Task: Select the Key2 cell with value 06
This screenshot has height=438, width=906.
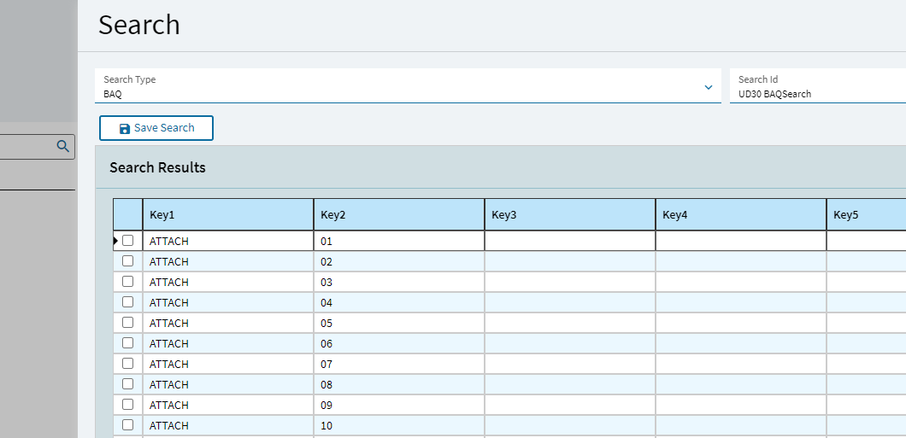Action: (399, 343)
